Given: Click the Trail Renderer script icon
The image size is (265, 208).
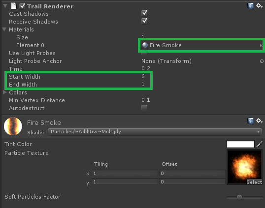Looking at the screenshot, I should click(x=14, y=6).
